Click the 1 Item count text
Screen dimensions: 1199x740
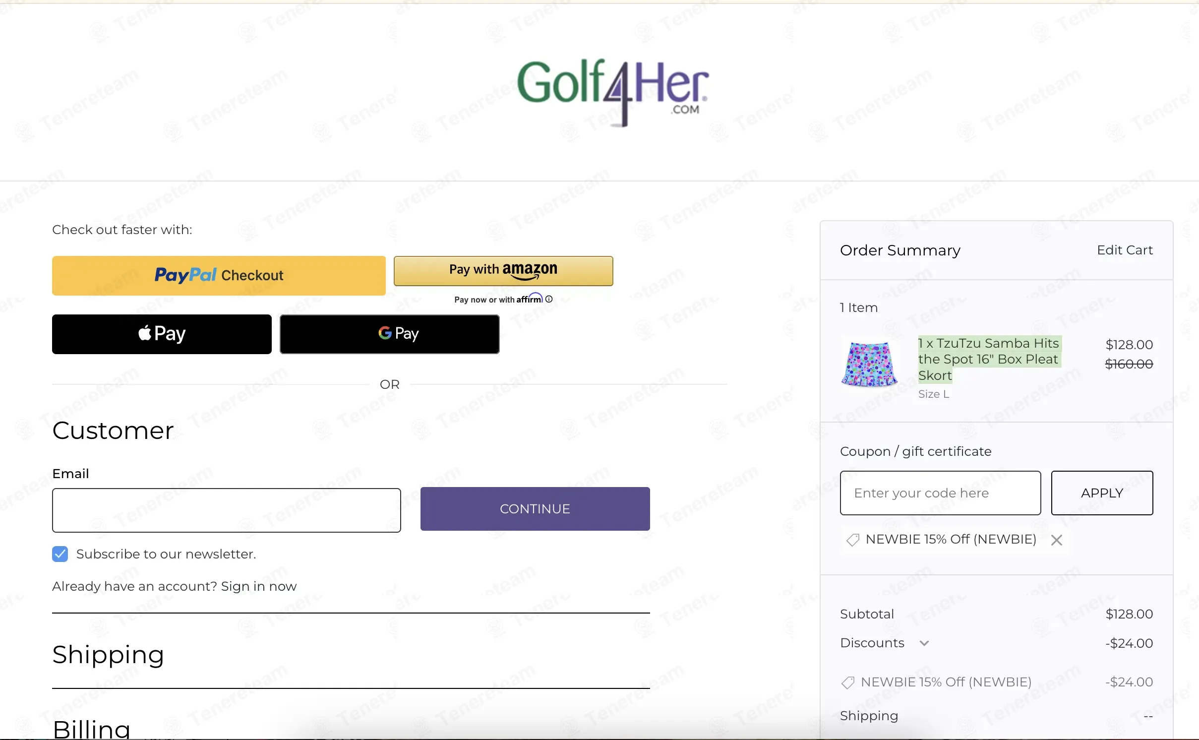point(859,308)
